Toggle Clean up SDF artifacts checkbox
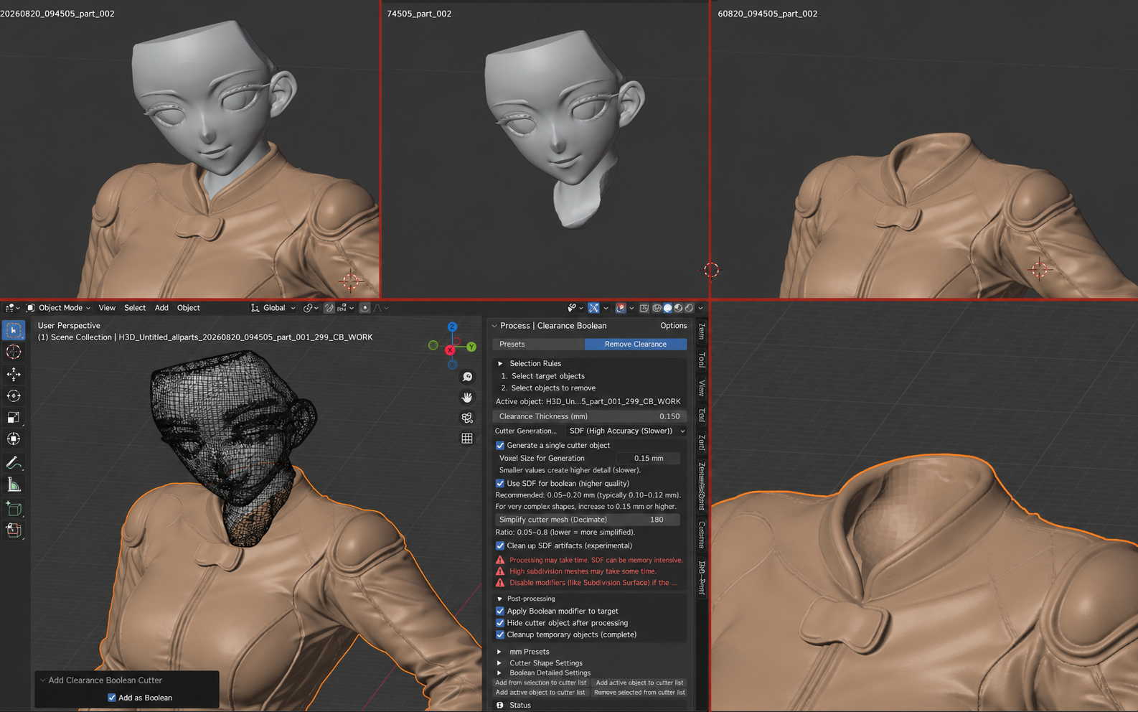The height and width of the screenshot is (712, 1138). [500, 545]
